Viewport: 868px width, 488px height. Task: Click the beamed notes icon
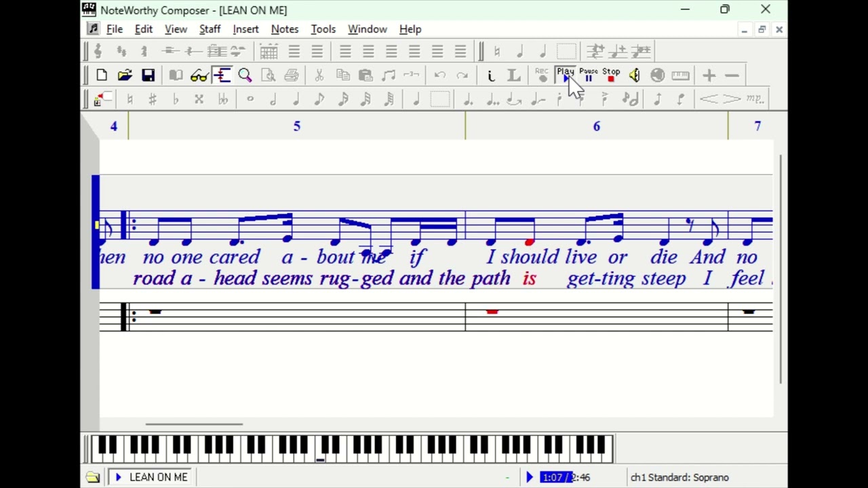[x=389, y=75]
